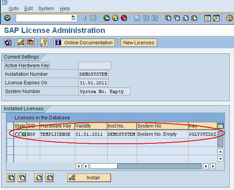Click the yellow Exit up-arrow icon

115,18
